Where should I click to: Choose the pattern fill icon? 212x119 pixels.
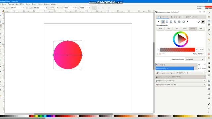179,22
